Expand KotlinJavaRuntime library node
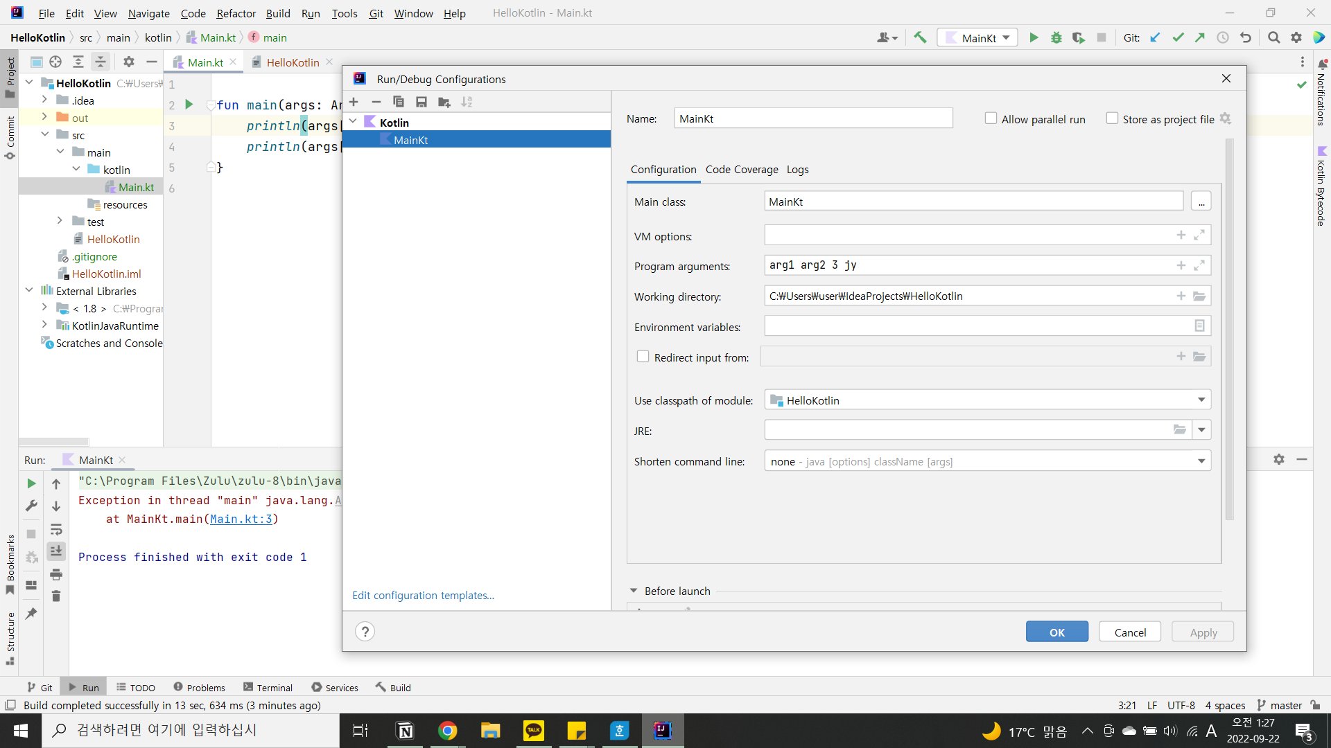This screenshot has width=1331, height=748. (44, 325)
